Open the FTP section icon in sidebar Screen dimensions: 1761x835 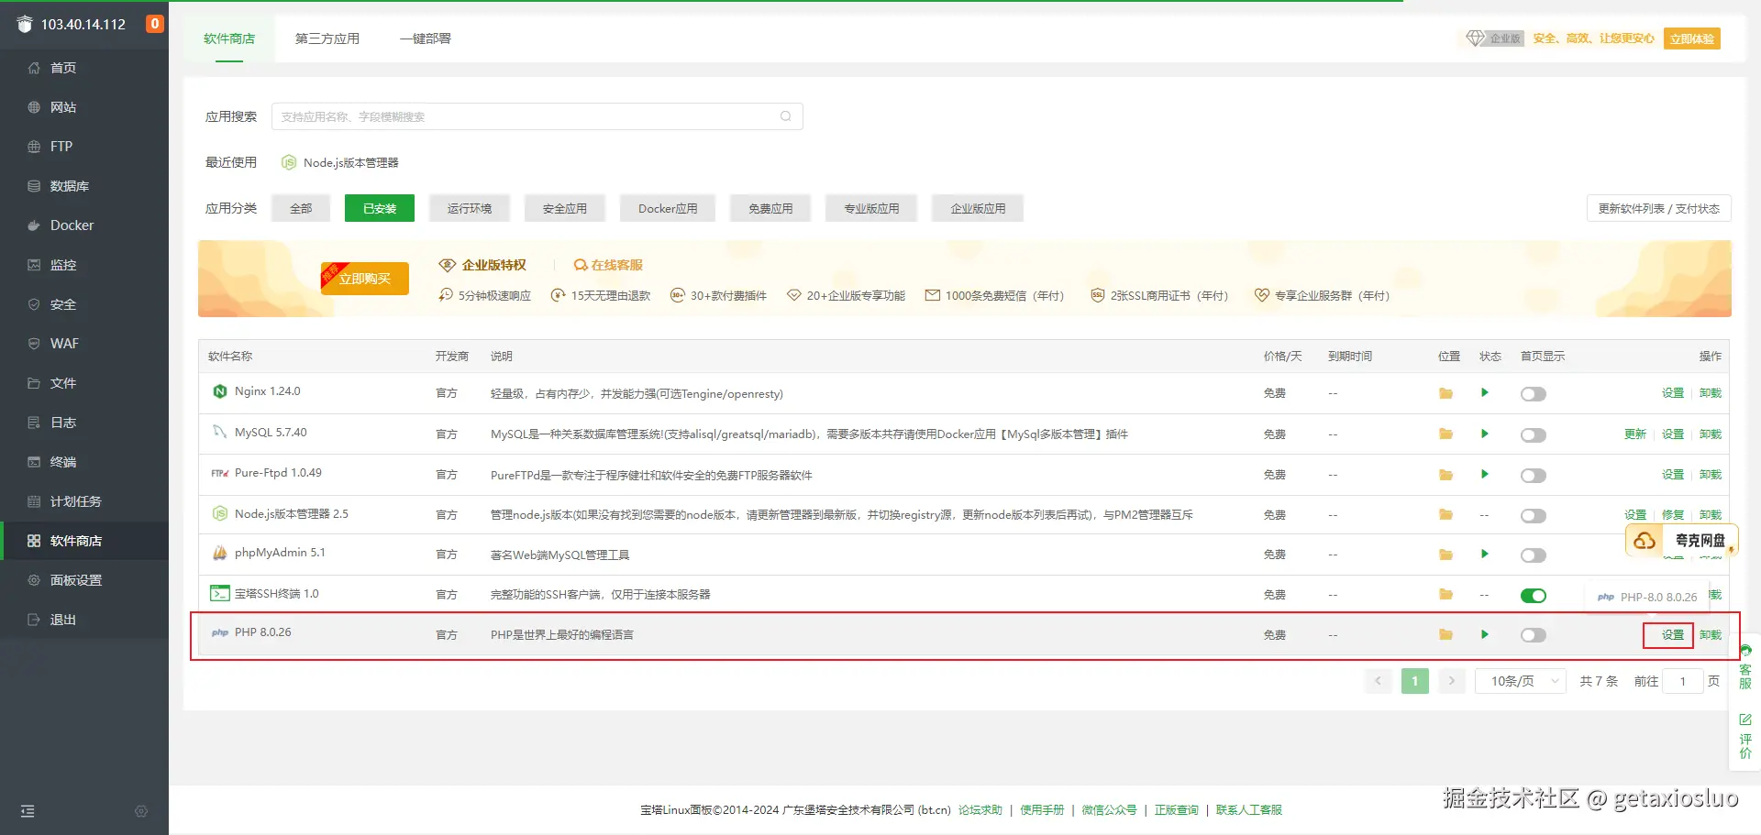point(34,147)
